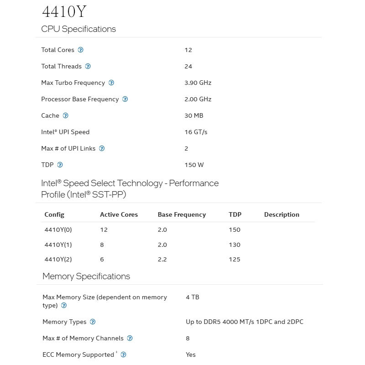The width and height of the screenshot is (365, 365).
Task: Select the Base Frequency column header
Action: (182, 214)
